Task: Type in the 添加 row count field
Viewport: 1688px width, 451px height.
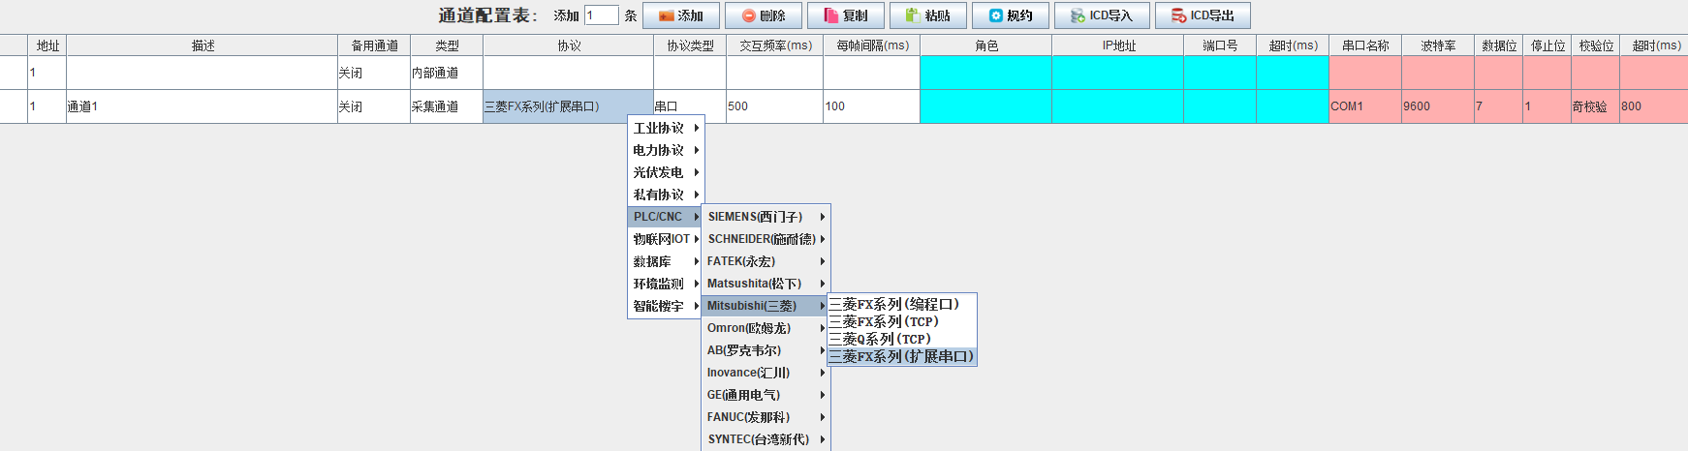Action: pyautogui.click(x=601, y=15)
